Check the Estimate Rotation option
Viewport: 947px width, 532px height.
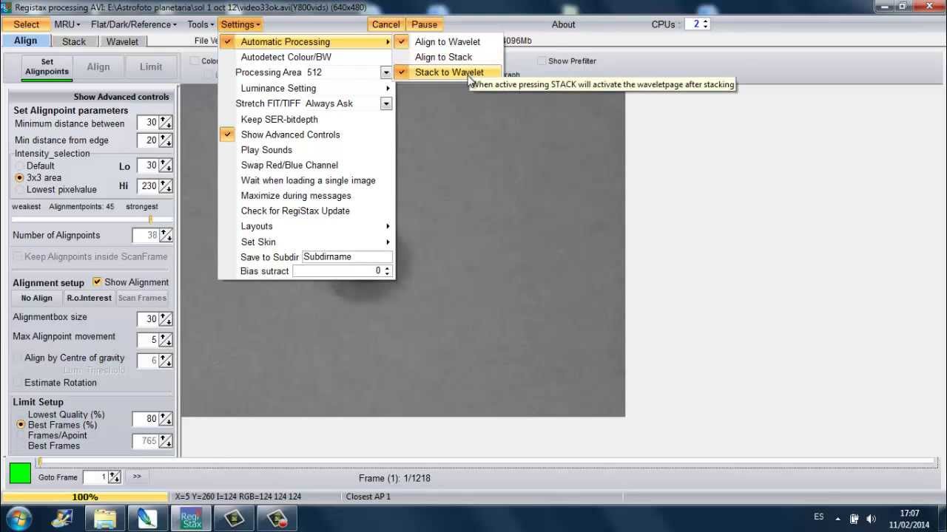point(18,383)
